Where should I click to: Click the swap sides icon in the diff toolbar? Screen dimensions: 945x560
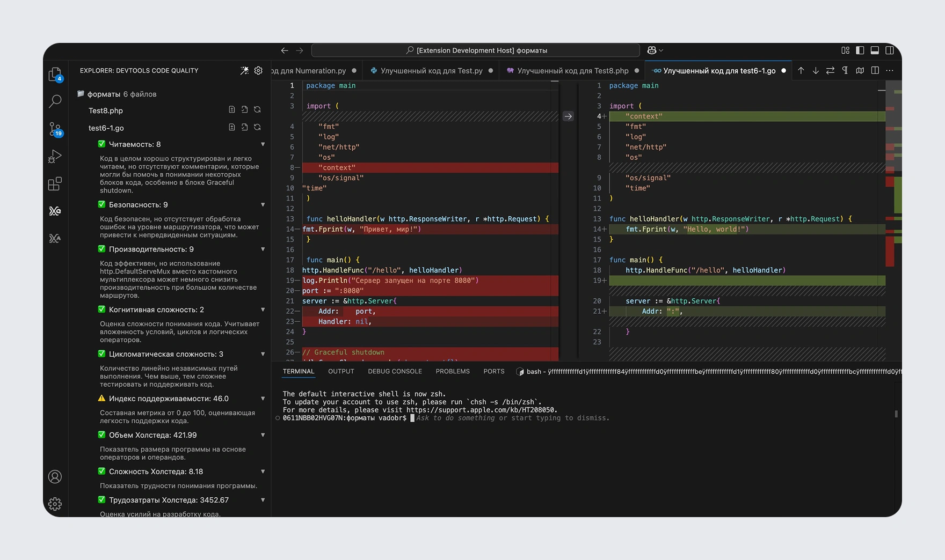[830, 70]
